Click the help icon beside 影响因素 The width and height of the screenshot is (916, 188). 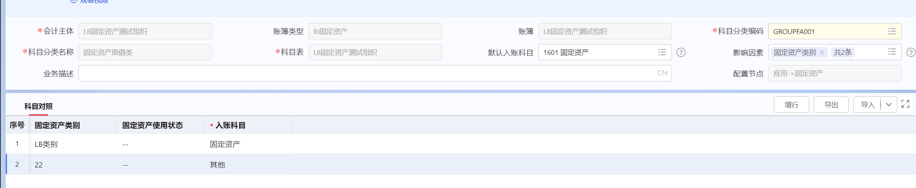[x=911, y=52]
